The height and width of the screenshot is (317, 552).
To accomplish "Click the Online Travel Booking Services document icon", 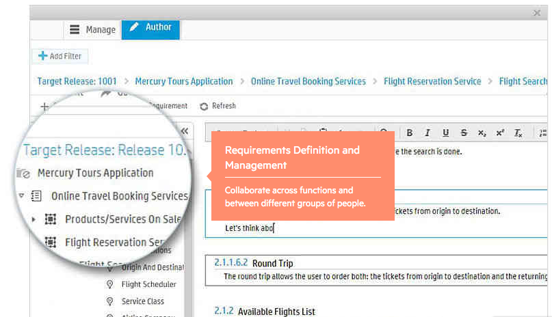I will (36, 196).
